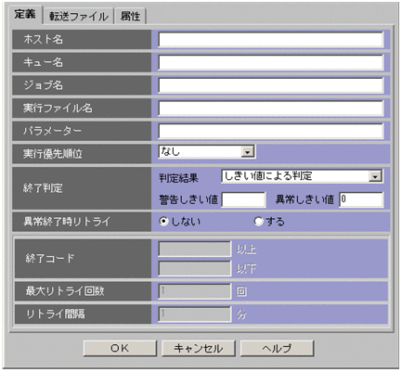Confirm with the OK button
Image resolution: width=402 pixels, height=372 pixels.
click(x=120, y=349)
